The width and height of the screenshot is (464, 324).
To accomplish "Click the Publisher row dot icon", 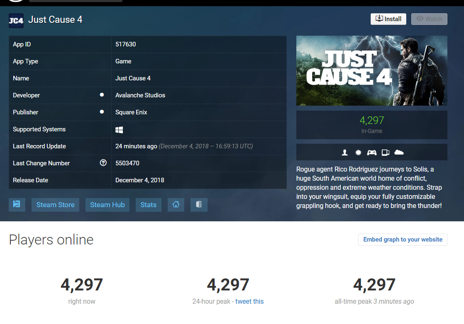I will click(x=102, y=111).
